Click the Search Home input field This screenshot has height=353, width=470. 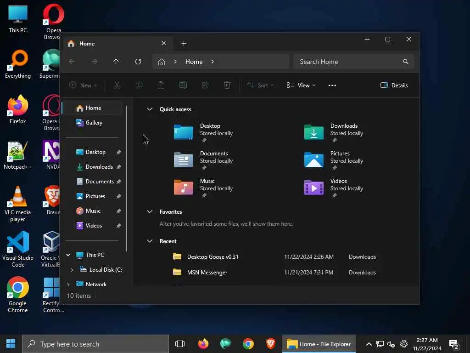[x=354, y=62]
